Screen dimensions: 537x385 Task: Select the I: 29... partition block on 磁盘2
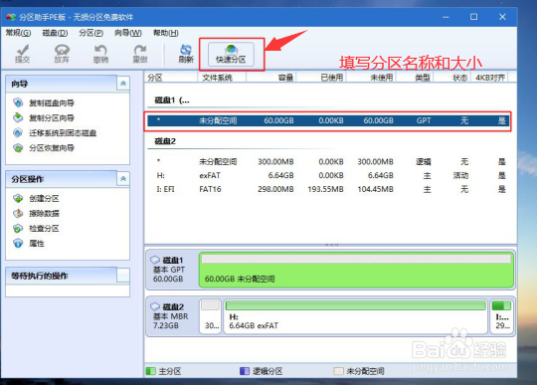click(501, 316)
